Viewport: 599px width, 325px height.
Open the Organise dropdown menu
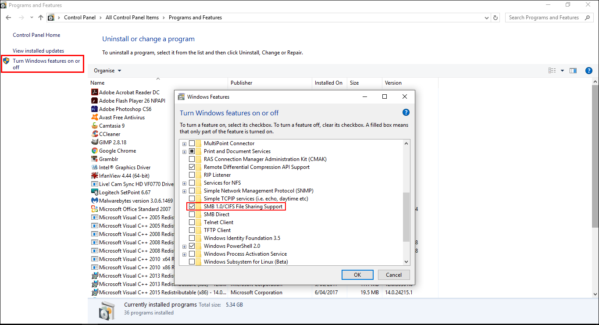[107, 71]
